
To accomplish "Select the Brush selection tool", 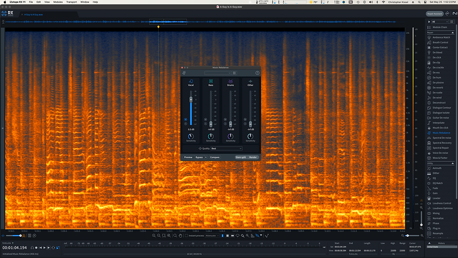I will click(x=242, y=236).
